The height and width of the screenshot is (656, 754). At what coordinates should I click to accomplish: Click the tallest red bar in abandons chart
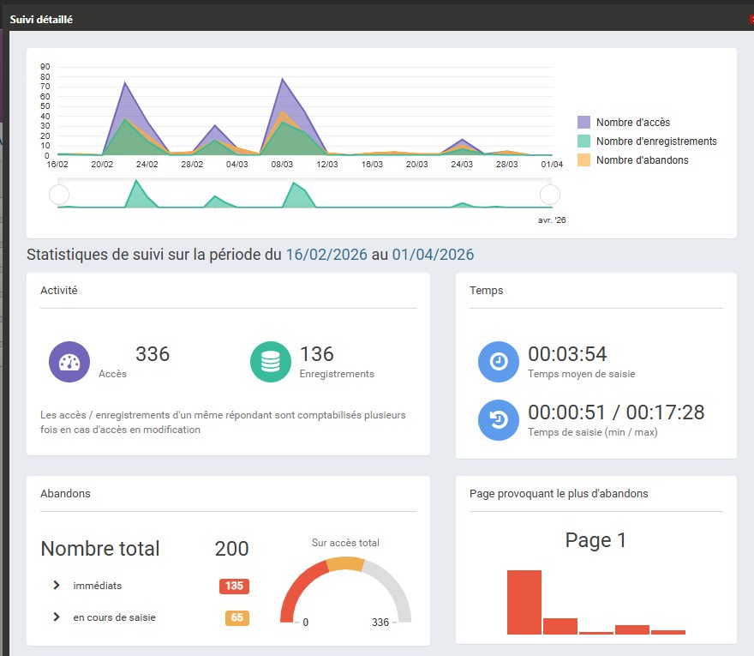(x=524, y=602)
